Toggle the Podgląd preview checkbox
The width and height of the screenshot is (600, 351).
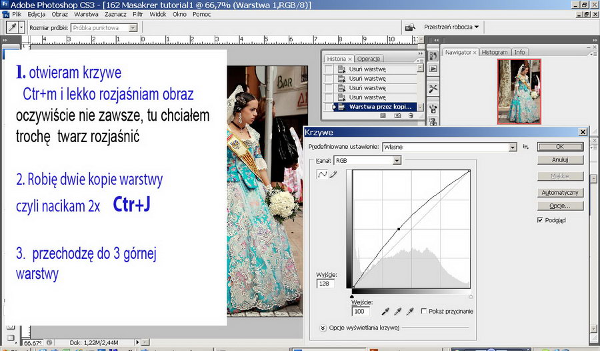[x=541, y=220]
